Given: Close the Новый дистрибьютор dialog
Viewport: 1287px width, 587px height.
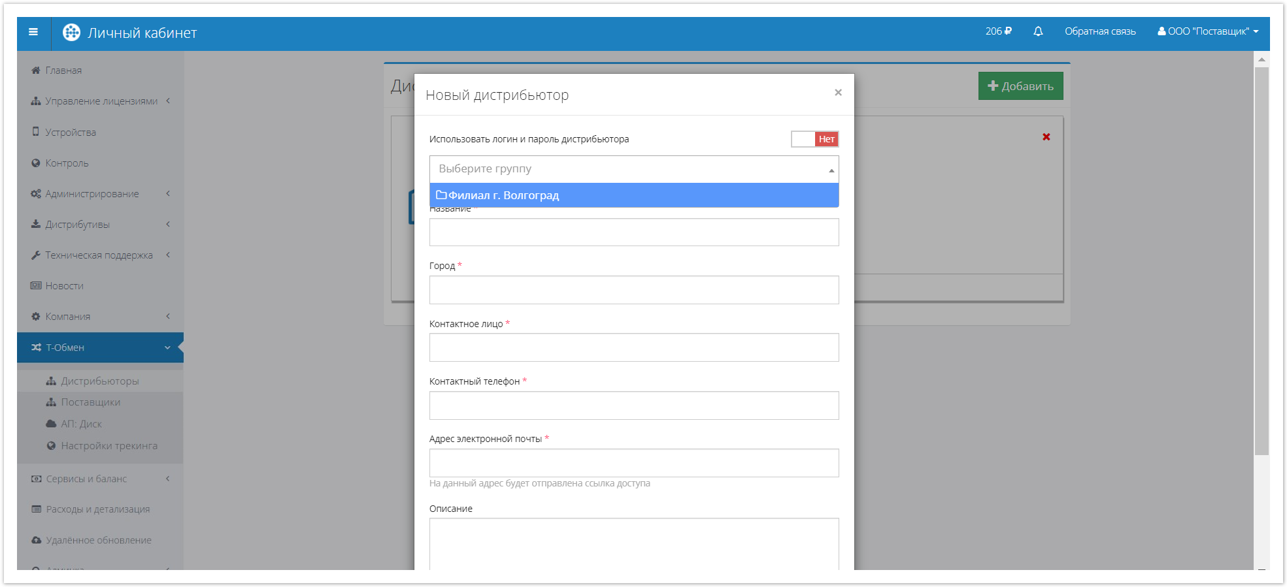Looking at the screenshot, I should (x=838, y=93).
